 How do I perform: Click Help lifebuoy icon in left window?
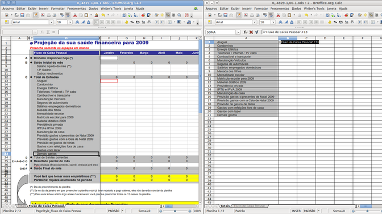(187, 15)
